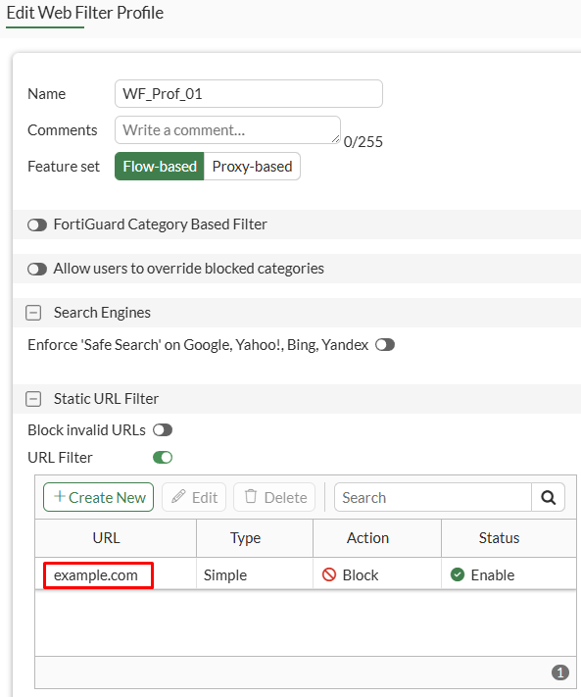Image resolution: width=581 pixels, height=697 pixels.
Task: Click the URL filter Search field
Action: [433, 497]
